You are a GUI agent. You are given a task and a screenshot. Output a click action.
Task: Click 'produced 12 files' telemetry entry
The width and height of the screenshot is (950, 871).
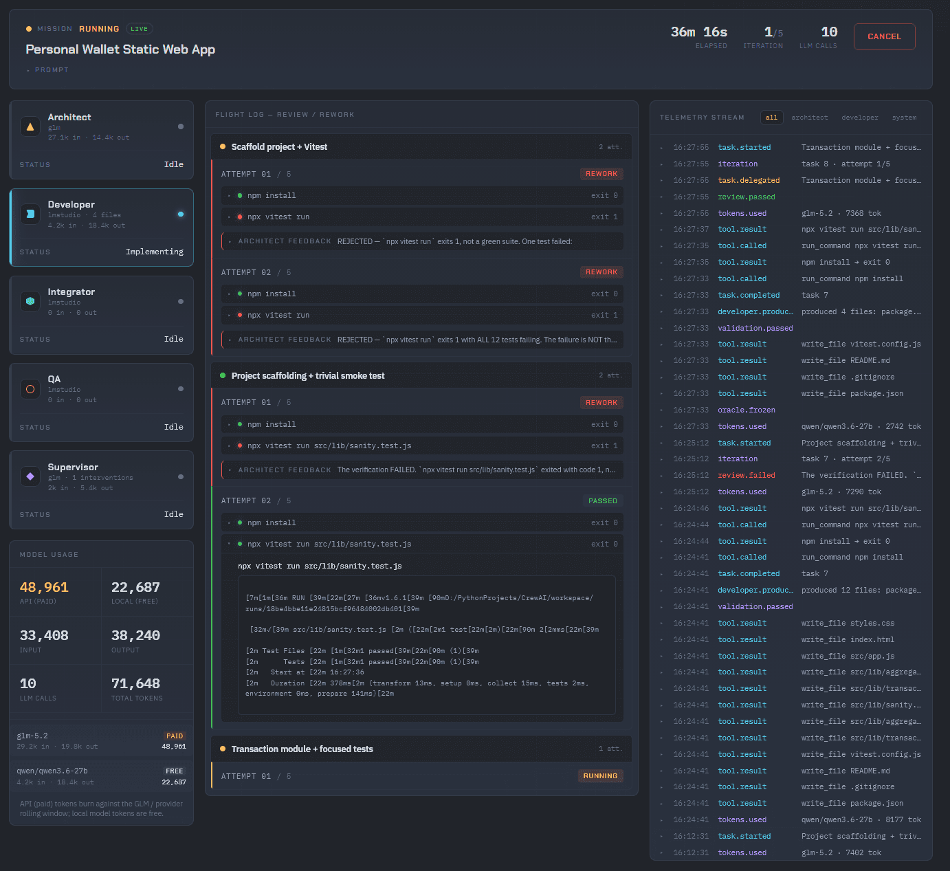(861, 590)
